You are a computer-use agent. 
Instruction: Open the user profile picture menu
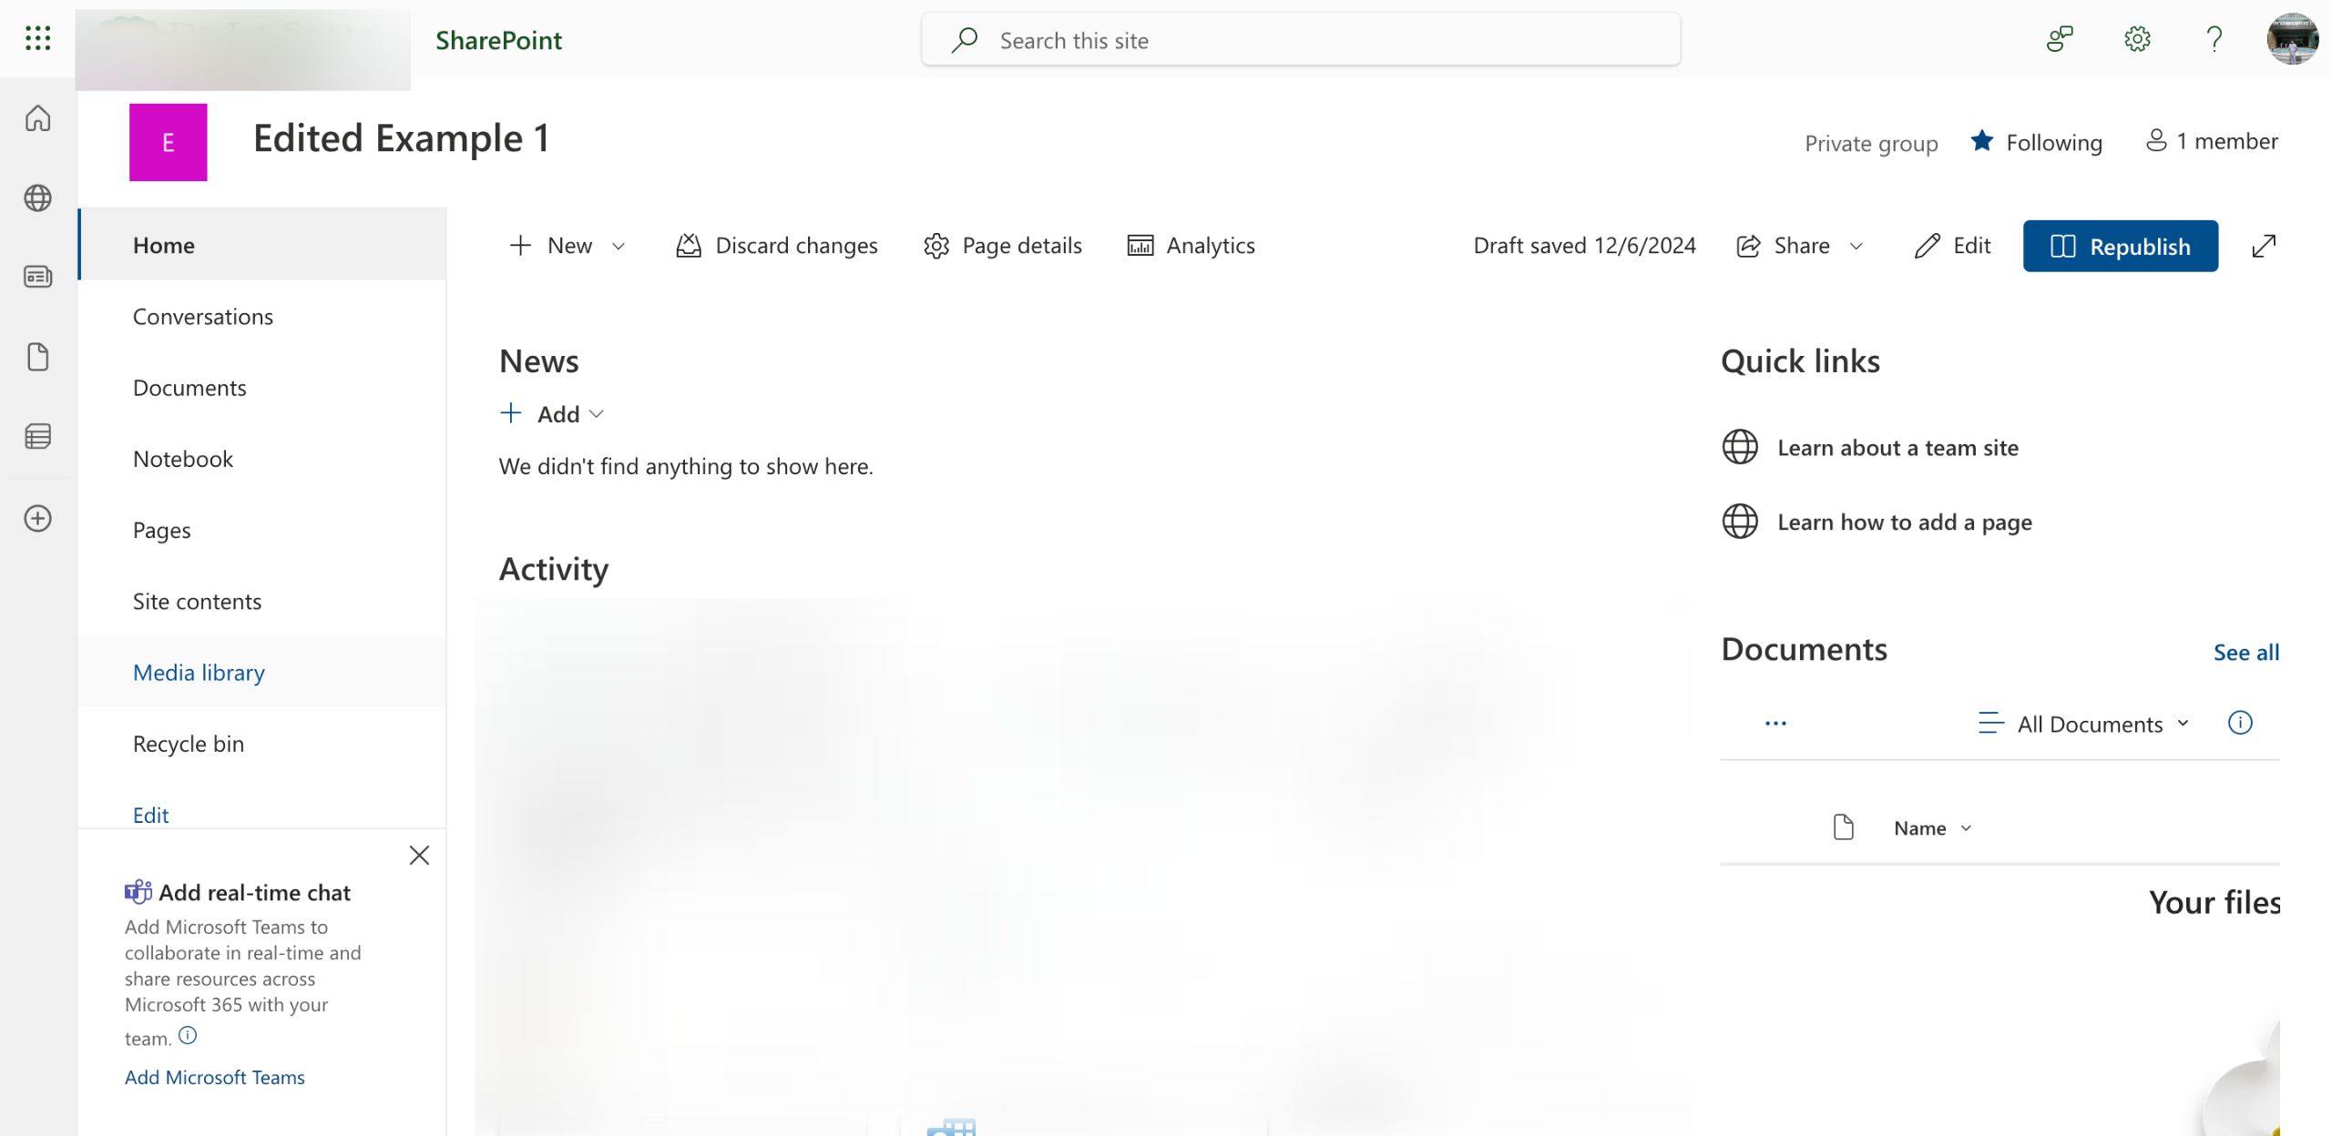click(x=2292, y=39)
